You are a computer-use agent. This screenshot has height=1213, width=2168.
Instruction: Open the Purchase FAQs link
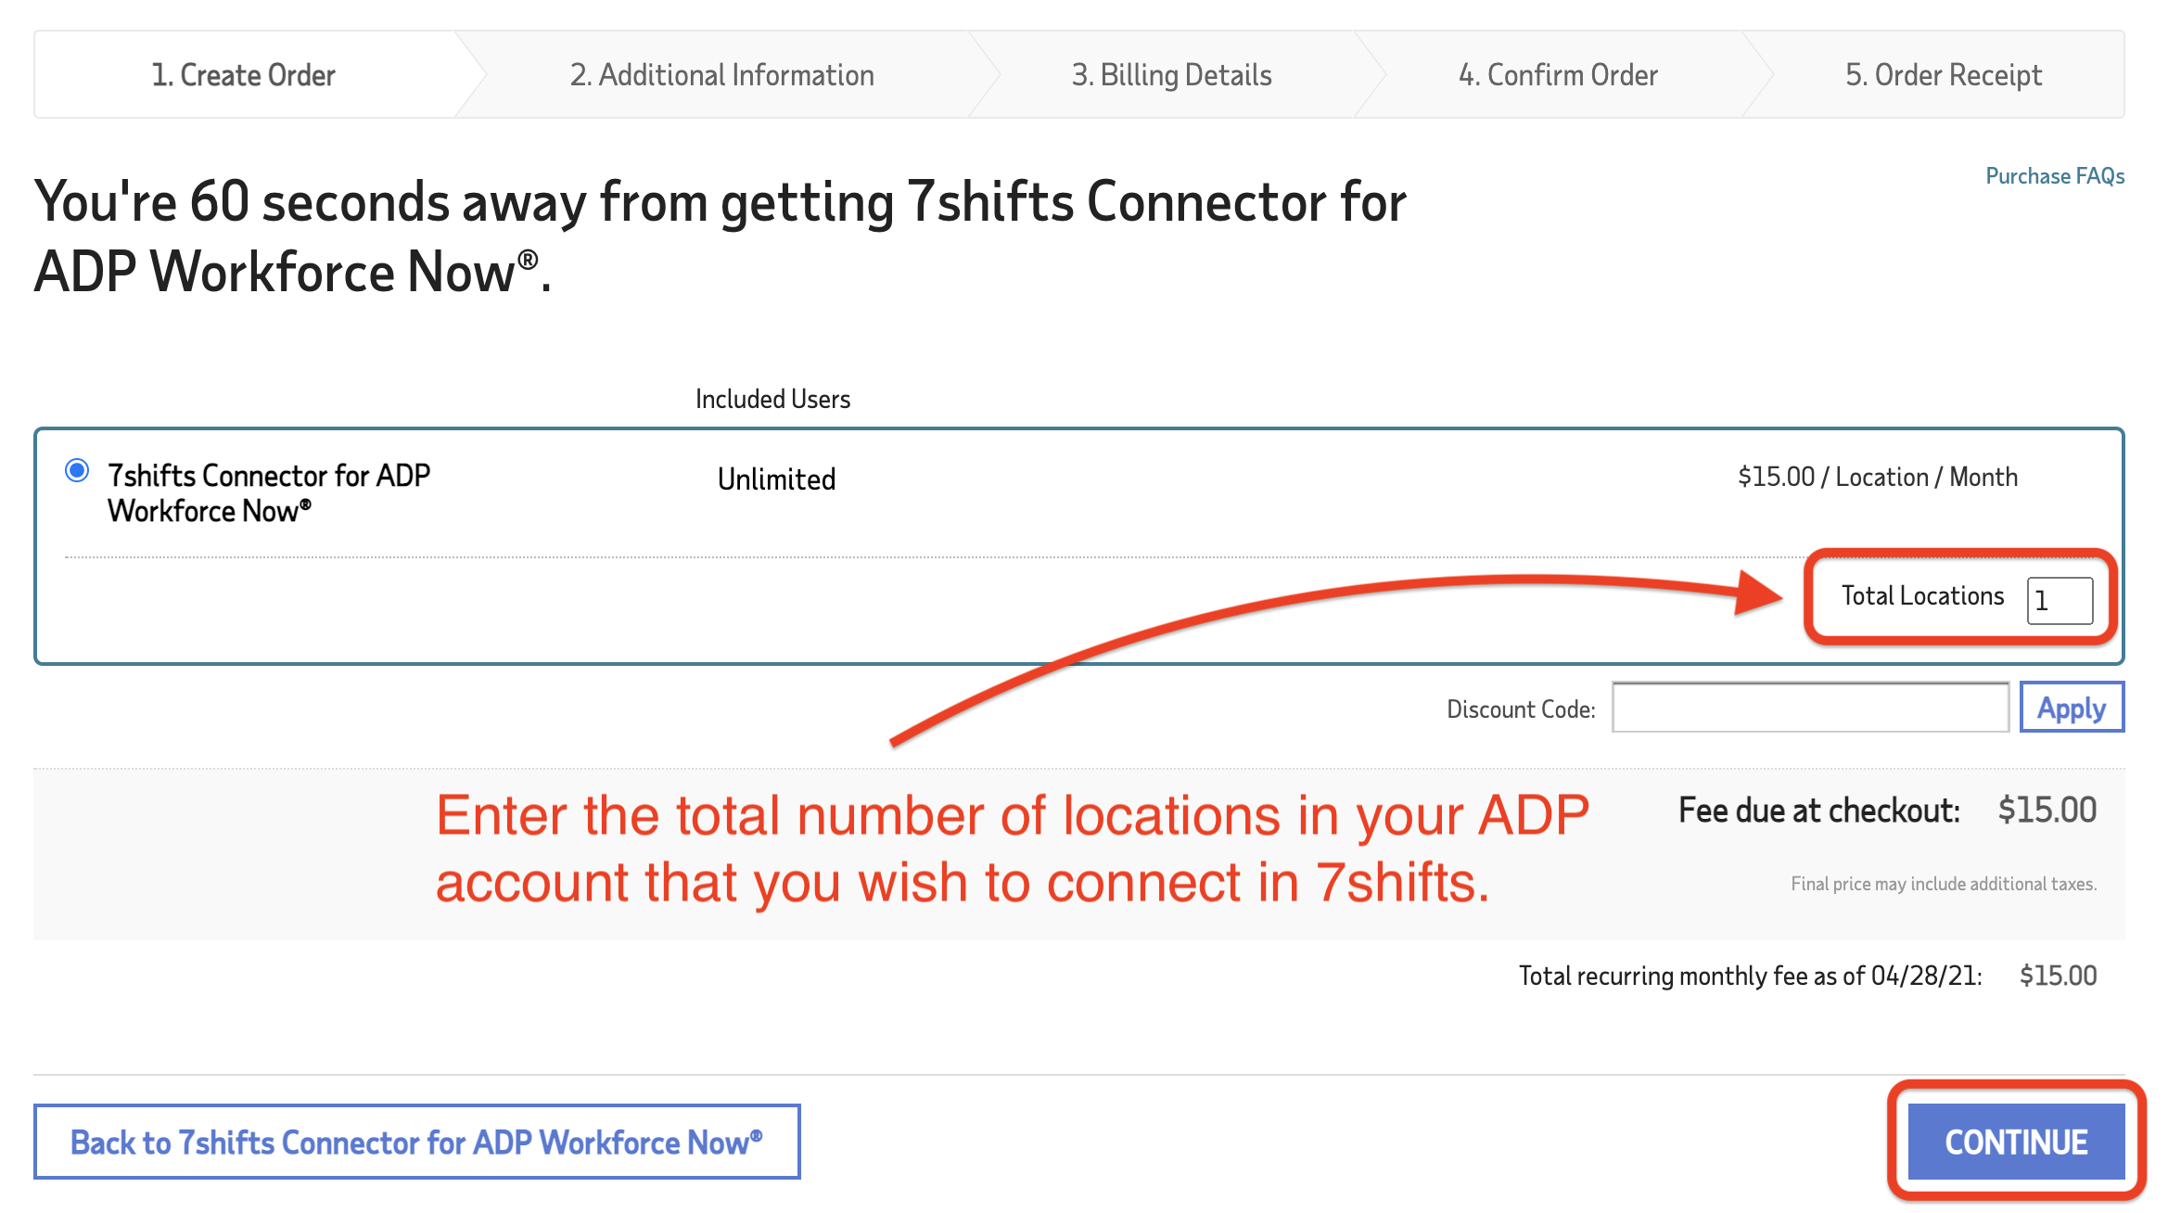click(2054, 176)
